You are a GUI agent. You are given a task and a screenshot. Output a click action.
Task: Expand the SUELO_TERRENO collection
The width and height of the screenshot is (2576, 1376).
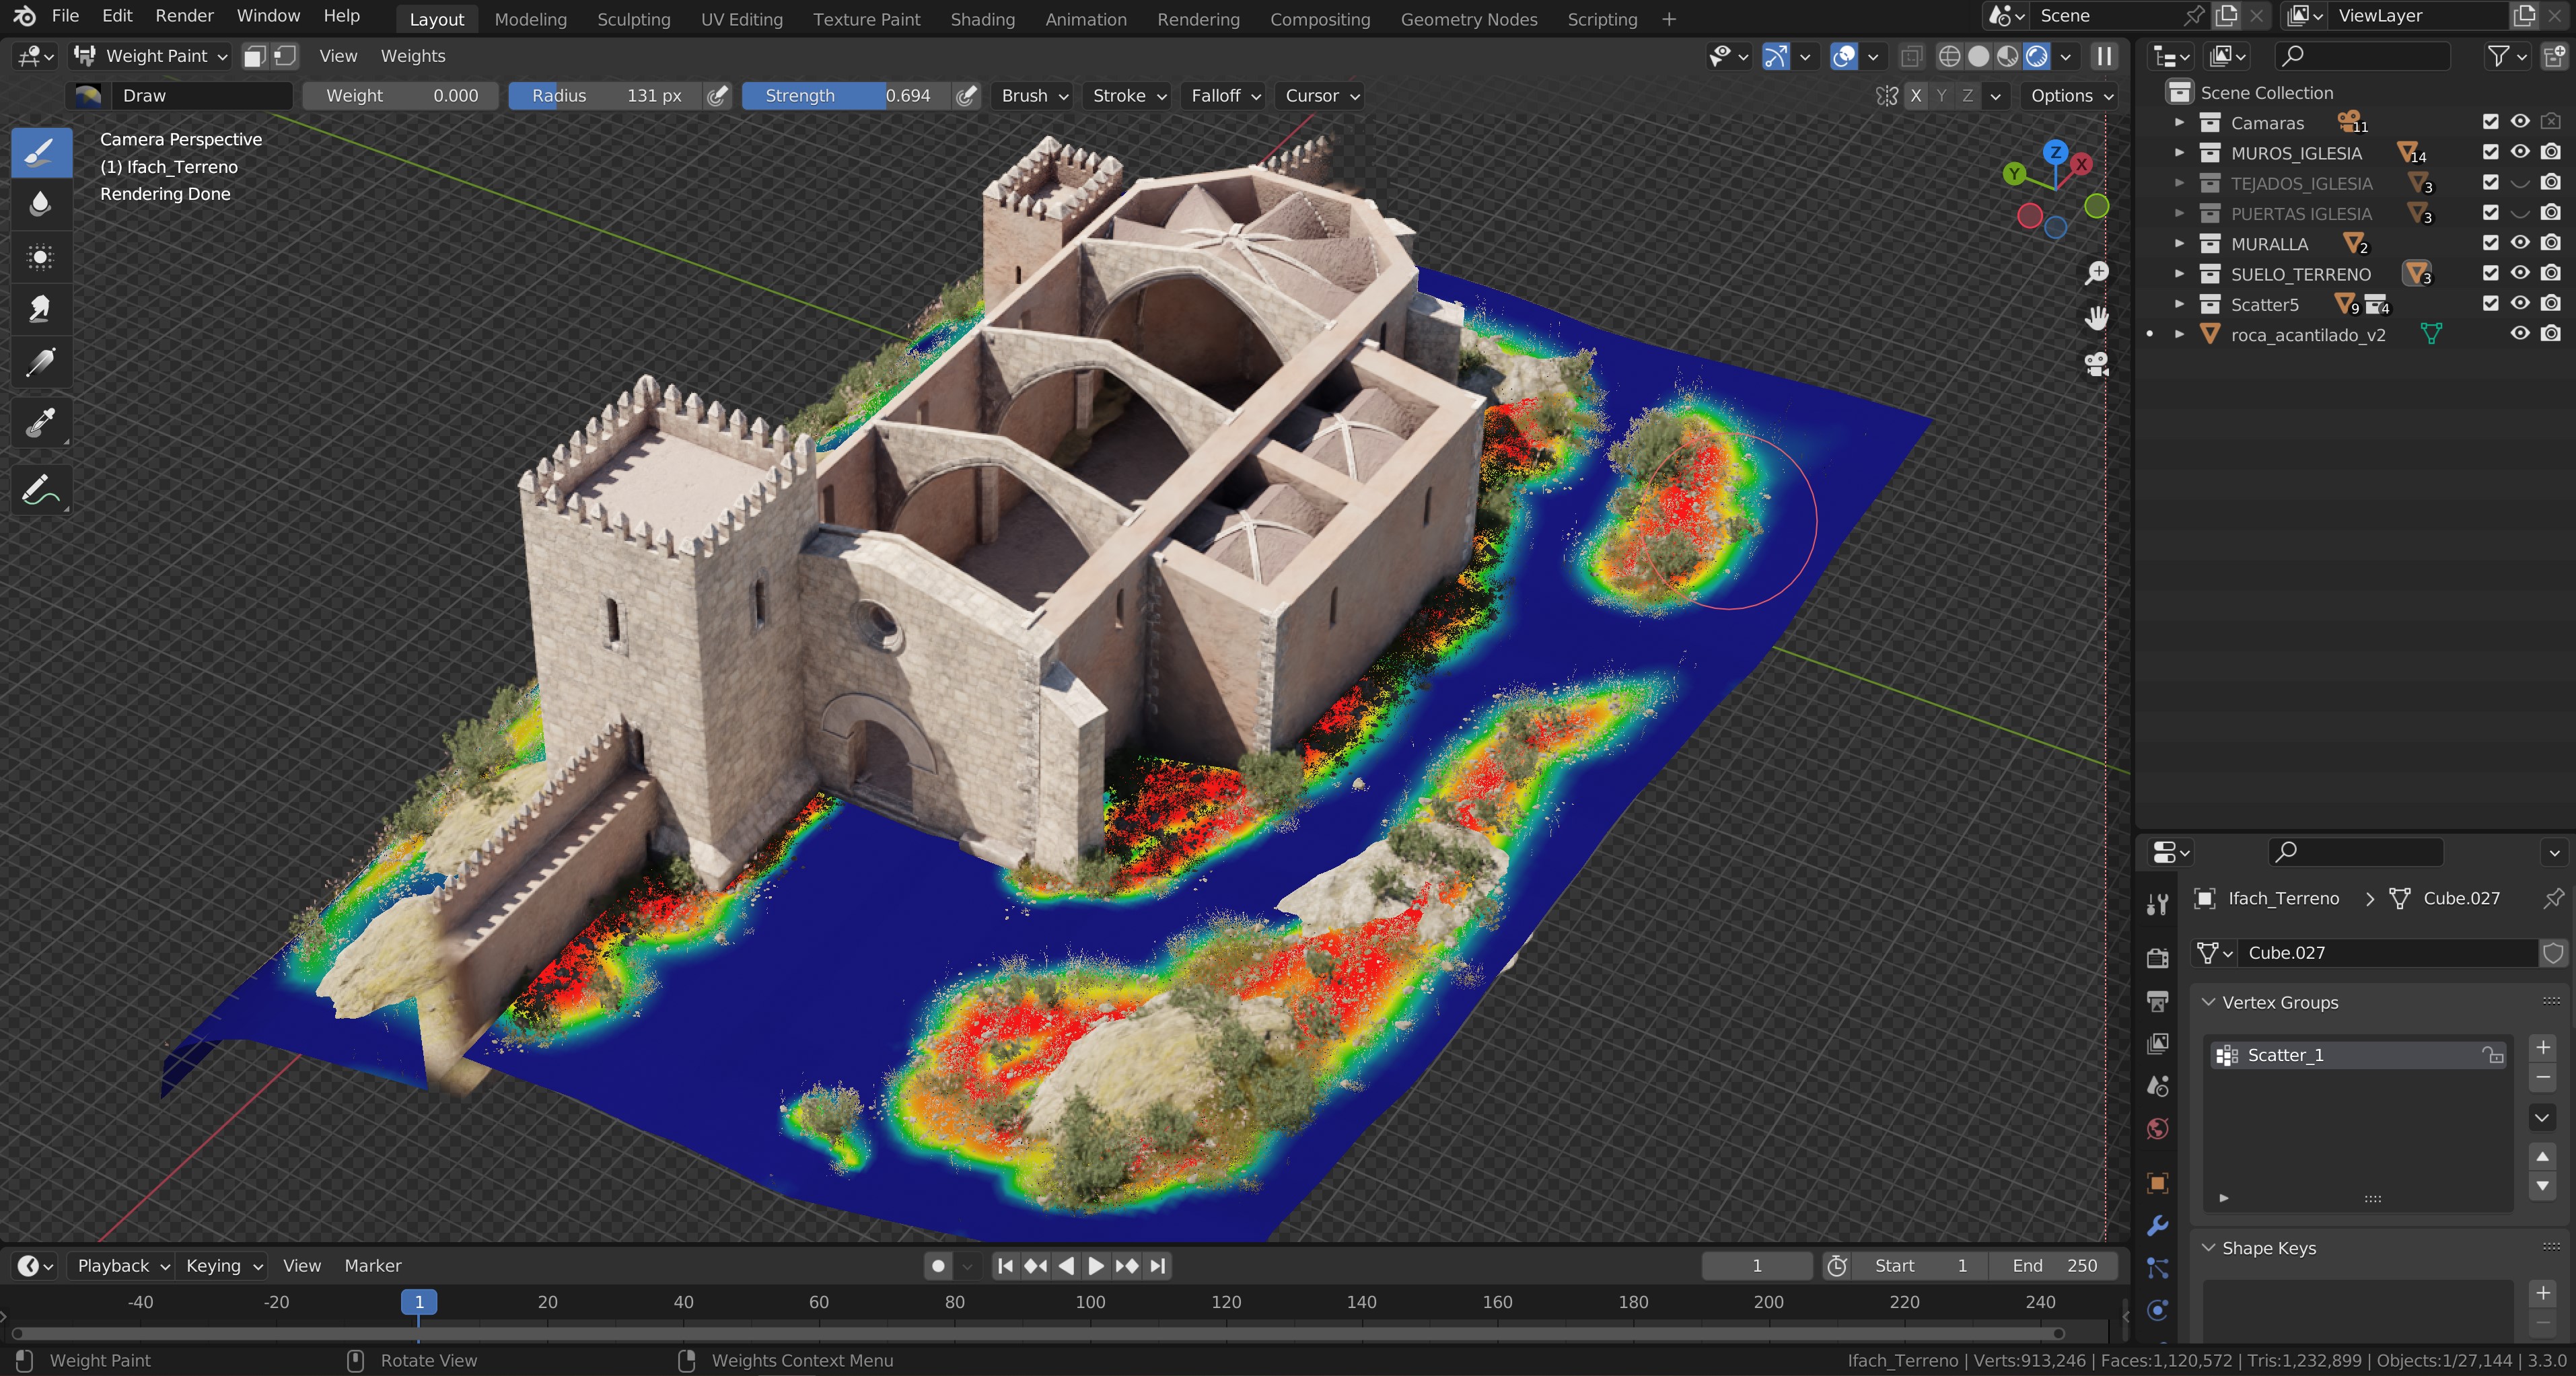(2179, 274)
